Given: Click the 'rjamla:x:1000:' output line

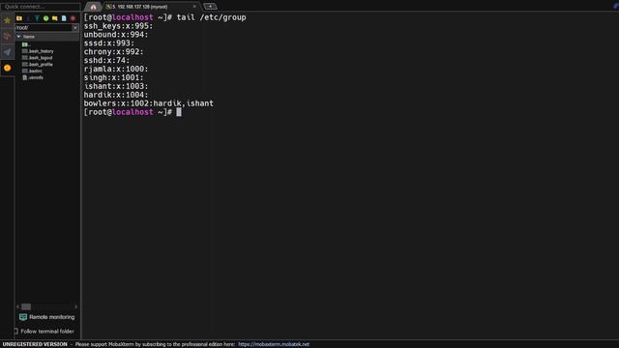Looking at the screenshot, I should [x=116, y=69].
